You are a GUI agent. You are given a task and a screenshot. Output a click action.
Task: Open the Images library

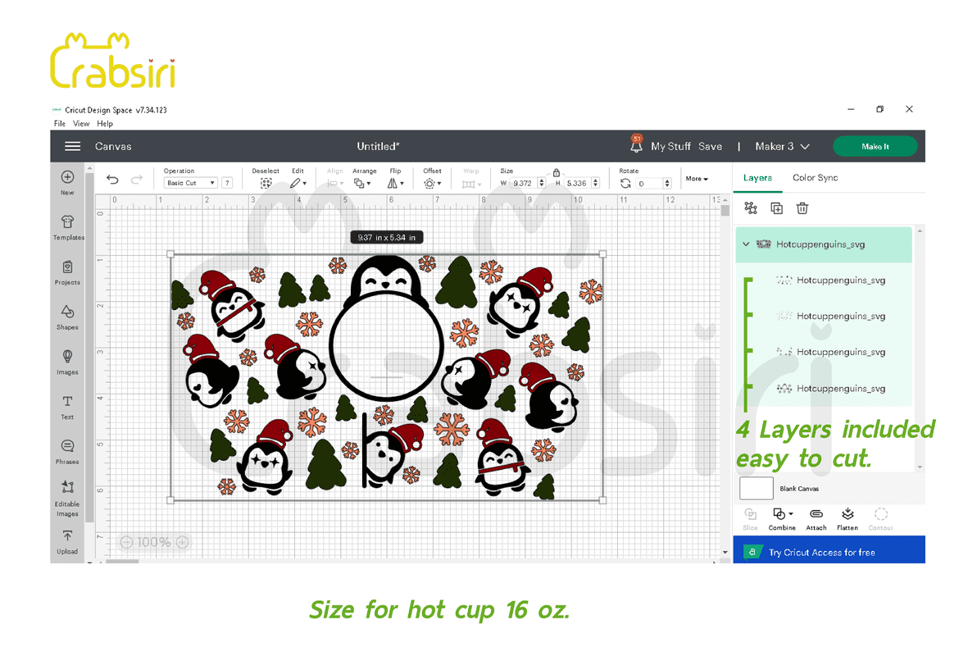68,361
